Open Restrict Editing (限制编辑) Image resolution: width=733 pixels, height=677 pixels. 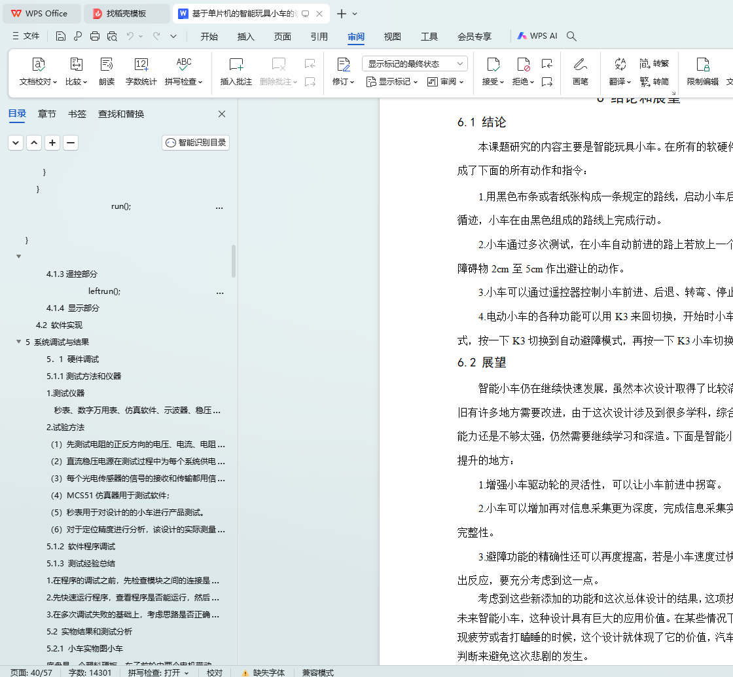point(703,71)
